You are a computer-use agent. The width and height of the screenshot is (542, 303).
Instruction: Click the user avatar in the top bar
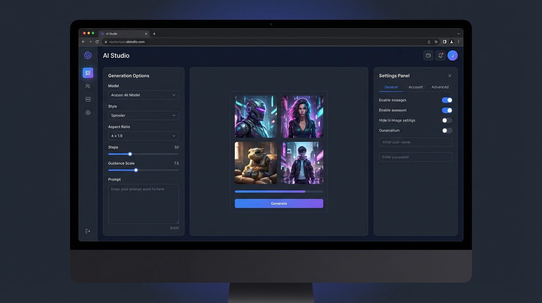point(453,55)
